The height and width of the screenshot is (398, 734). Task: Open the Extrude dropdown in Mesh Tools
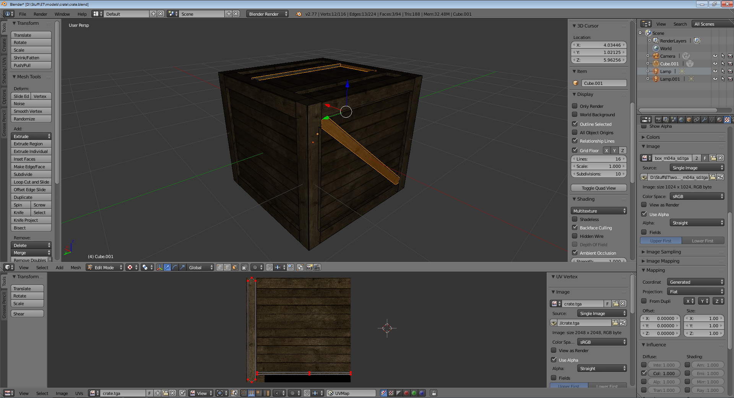pos(31,136)
